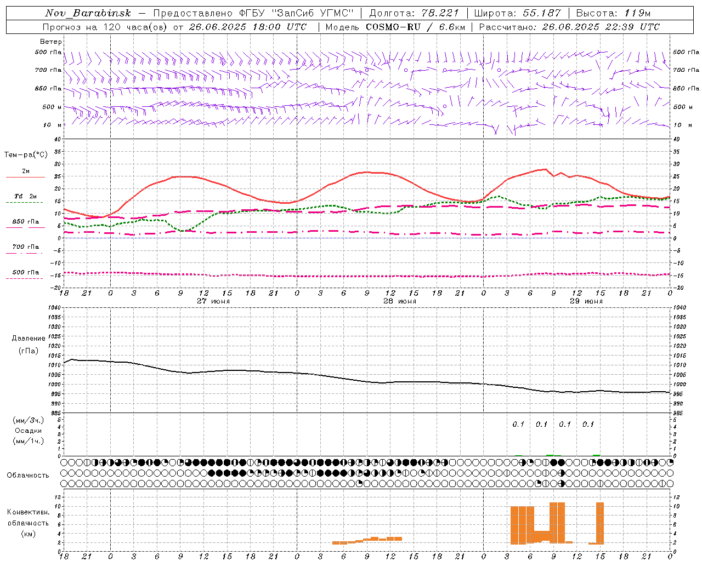Select forecast start 26.06.2025 18:00 UTC

tap(248, 27)
